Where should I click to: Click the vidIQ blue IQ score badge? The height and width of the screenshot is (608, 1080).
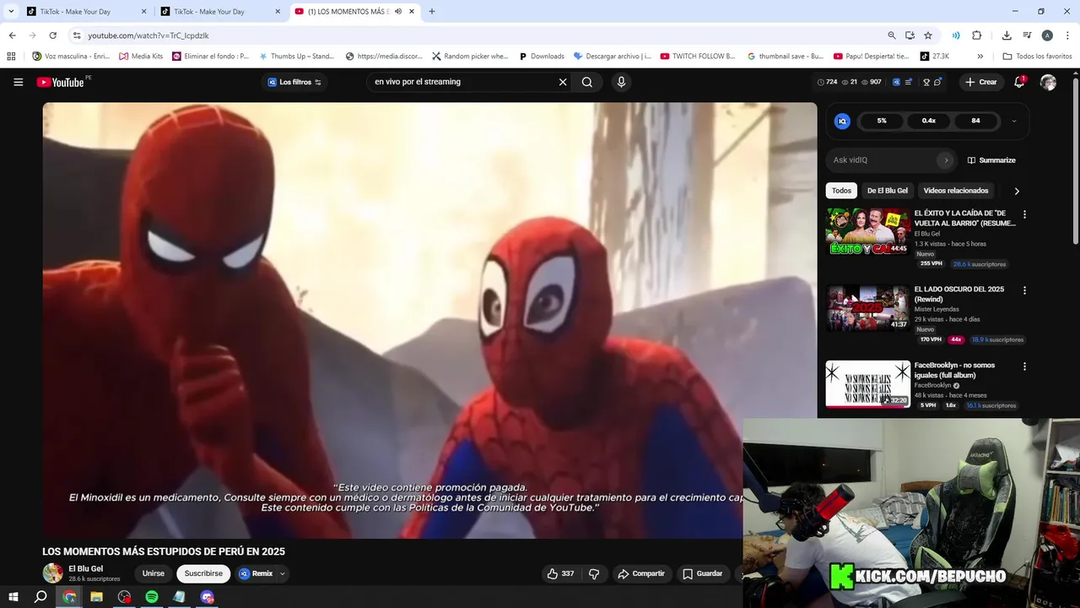842,121
